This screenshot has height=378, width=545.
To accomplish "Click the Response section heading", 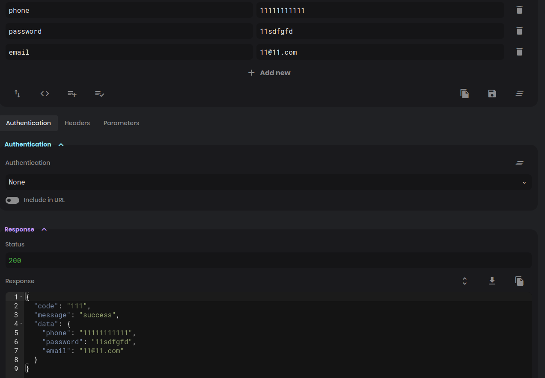I will [x=19, y=229].
